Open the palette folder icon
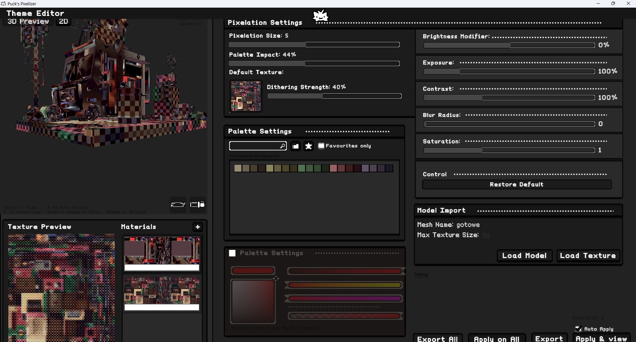This screenshot has width=636, height=342. coord(295,146)
